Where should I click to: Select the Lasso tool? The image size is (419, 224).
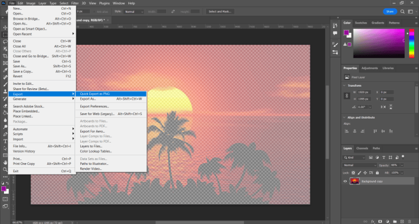5,42
